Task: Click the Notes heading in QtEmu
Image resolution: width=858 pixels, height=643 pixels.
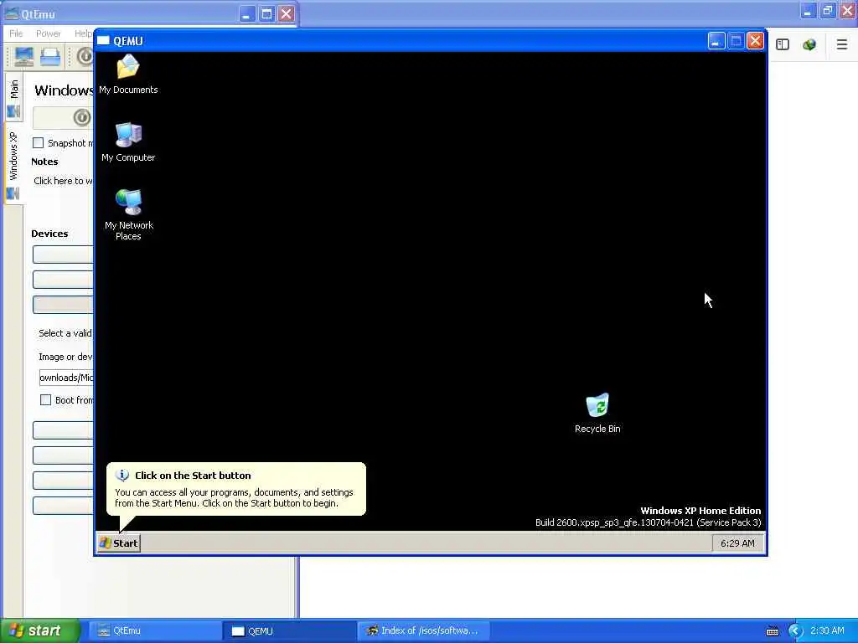Action: coord(44,162)
